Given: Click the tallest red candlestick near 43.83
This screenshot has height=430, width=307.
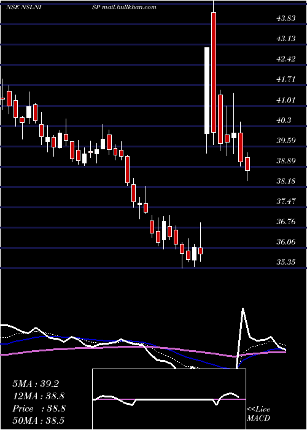Looking at the screenshot, I should point(214,72).
